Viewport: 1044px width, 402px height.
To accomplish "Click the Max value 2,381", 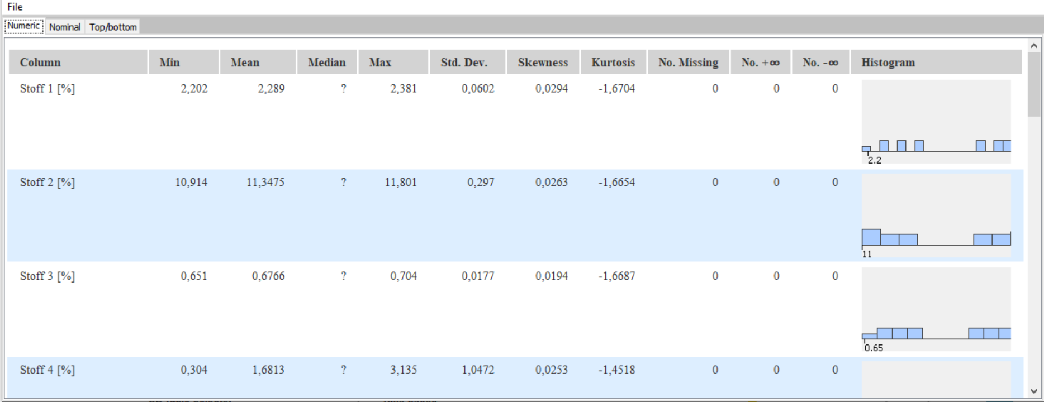I will (404, 88).
